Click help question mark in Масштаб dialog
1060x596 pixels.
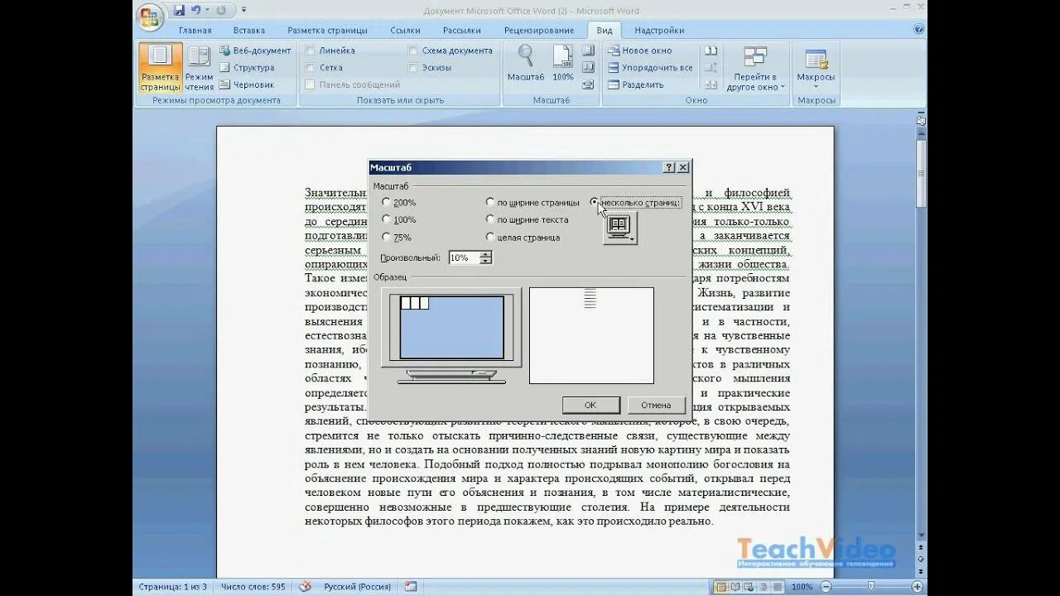[669, 167]
